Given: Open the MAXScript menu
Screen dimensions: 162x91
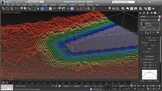Looking at the screenshot, I should (x=90, y=5).
